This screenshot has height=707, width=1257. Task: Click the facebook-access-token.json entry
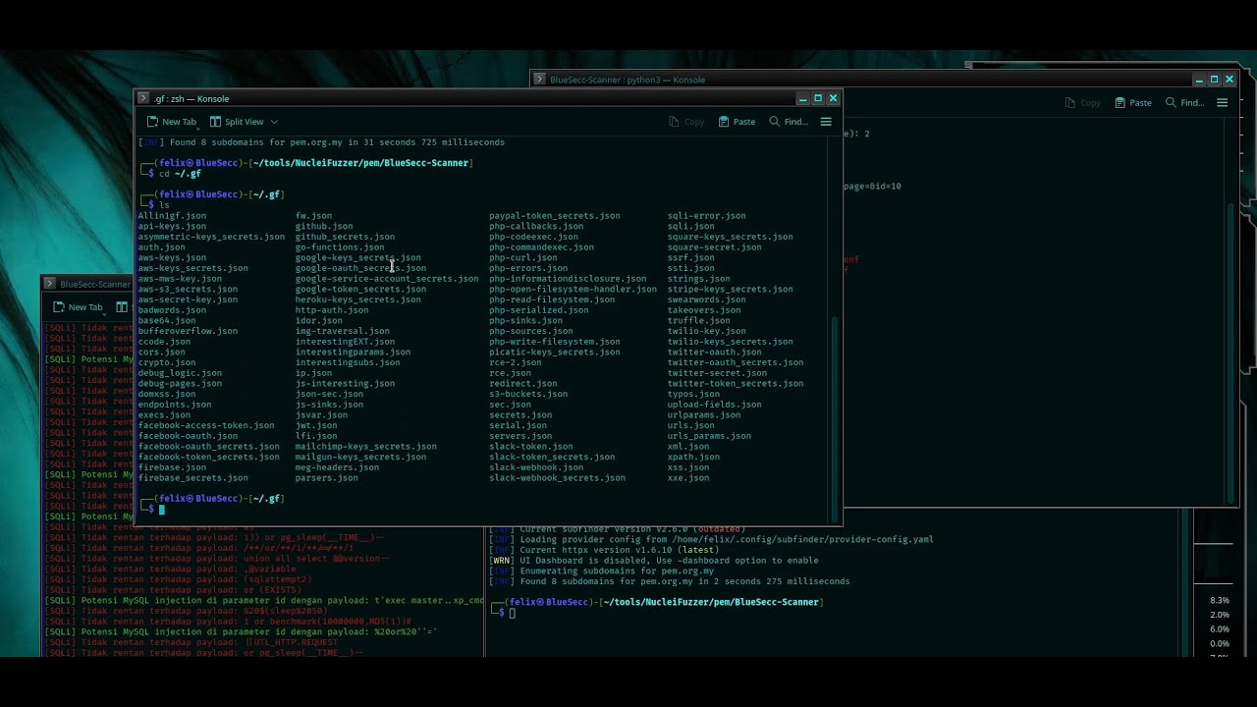(x=206, y=425)
